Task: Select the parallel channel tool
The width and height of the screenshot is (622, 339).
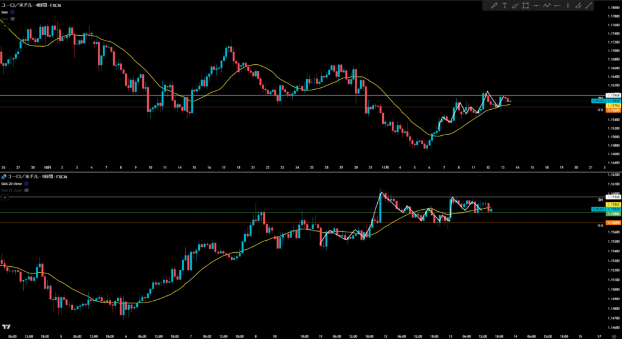Action: tap(578, 6)
